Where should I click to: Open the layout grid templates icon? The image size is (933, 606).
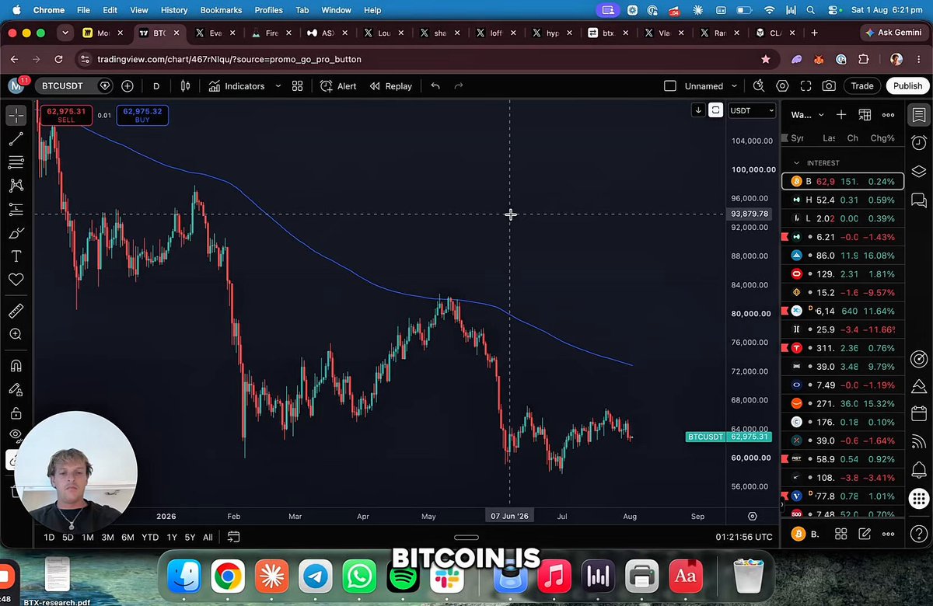tap(297, 86)
